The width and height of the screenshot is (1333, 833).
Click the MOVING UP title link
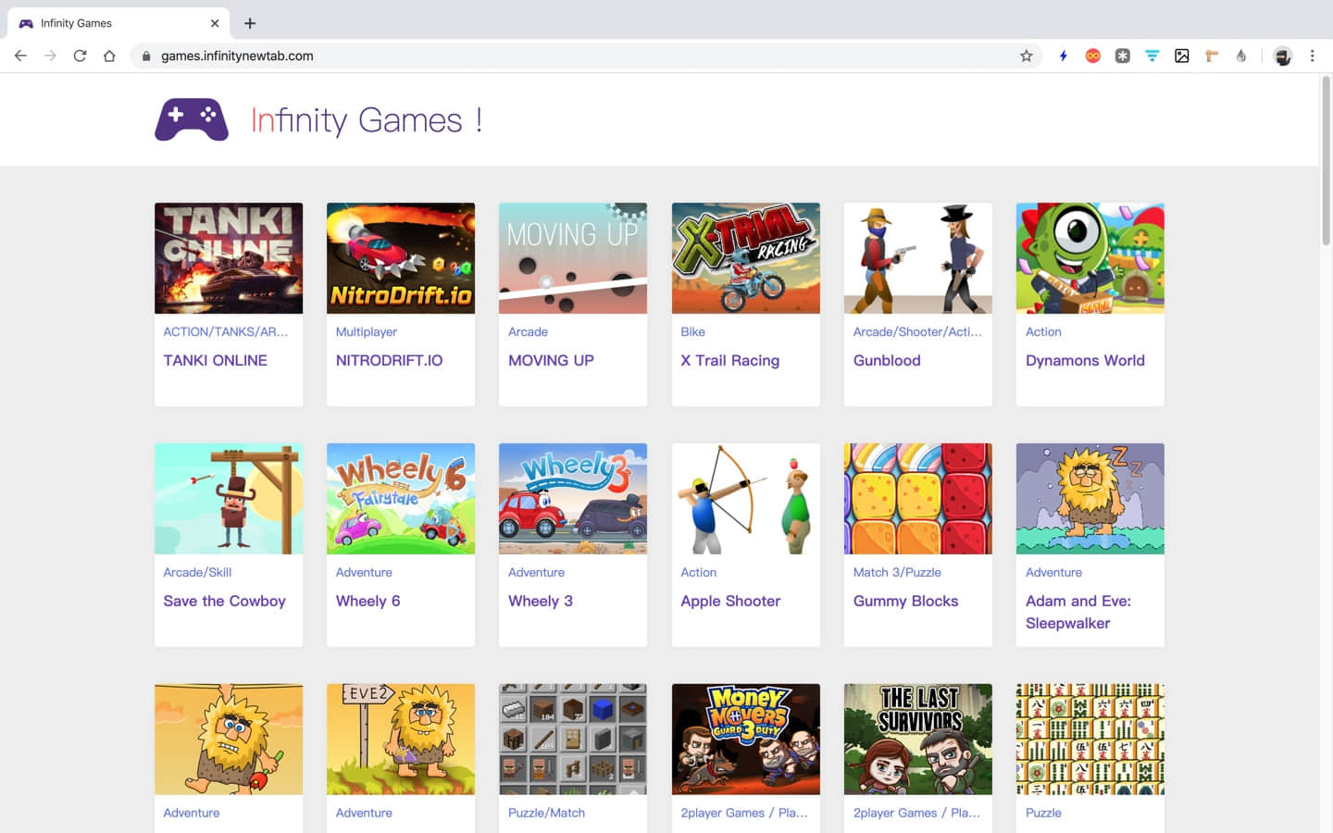(x=551, y=360)
